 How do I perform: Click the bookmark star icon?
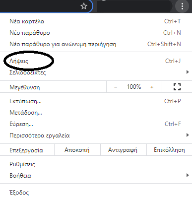pyautogui.click(x=84, y=6)
